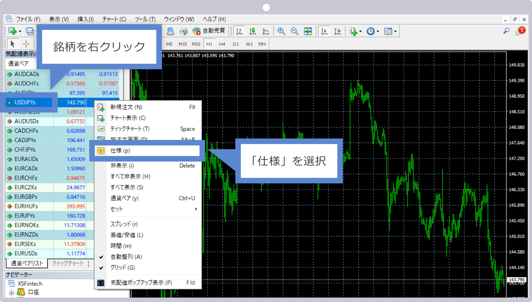The height and width of the screenshot is (302, 532).
Task: Open the ヘルプ (H) menu
Action: (x=214, y=19)
